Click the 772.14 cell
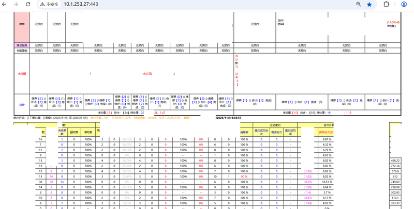The width and height of the screenshot is (414, 209). tap(395, 166)
